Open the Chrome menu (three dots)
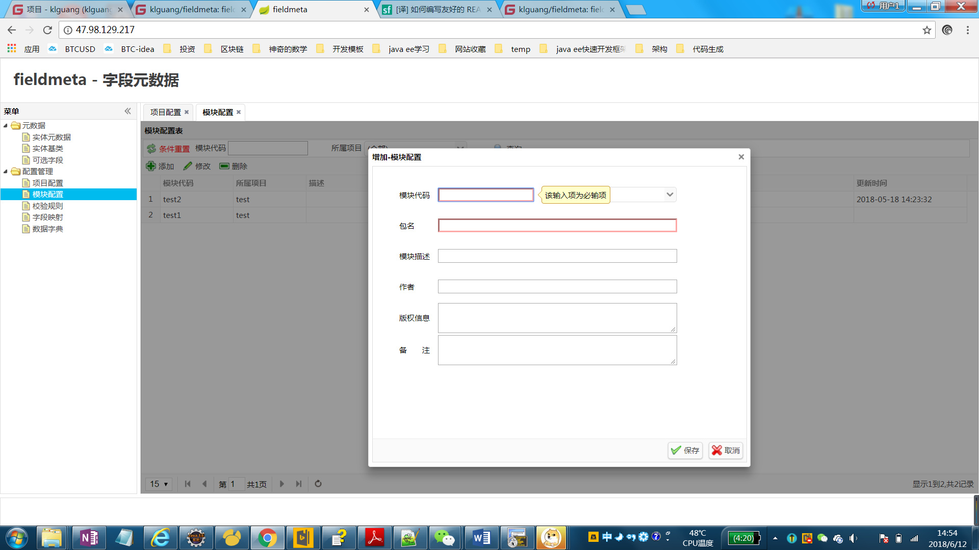The height and width of the screenshot is (550, 979). [968, 30]
